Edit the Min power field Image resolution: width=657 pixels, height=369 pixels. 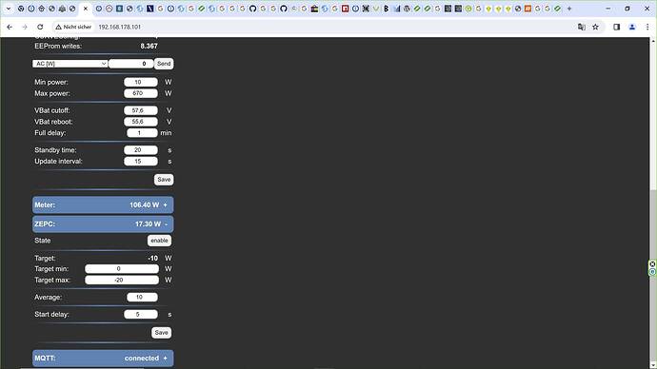click(x=141, y=82)
